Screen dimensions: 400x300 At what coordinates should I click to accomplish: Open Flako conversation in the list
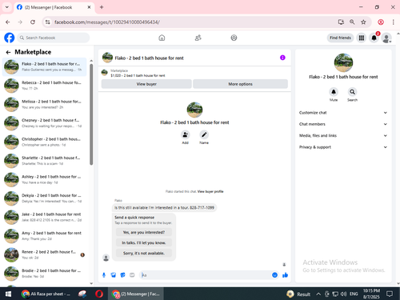[x=44, y=67]
